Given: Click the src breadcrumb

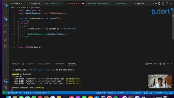Looking at the screenshot, I should click(x=12, y=8).
